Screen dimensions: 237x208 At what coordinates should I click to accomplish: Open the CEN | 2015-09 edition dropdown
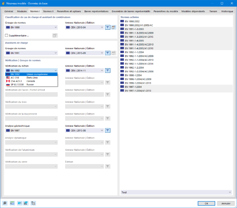[x=85, y=53]
